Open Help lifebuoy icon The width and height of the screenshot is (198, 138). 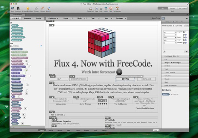111,8
